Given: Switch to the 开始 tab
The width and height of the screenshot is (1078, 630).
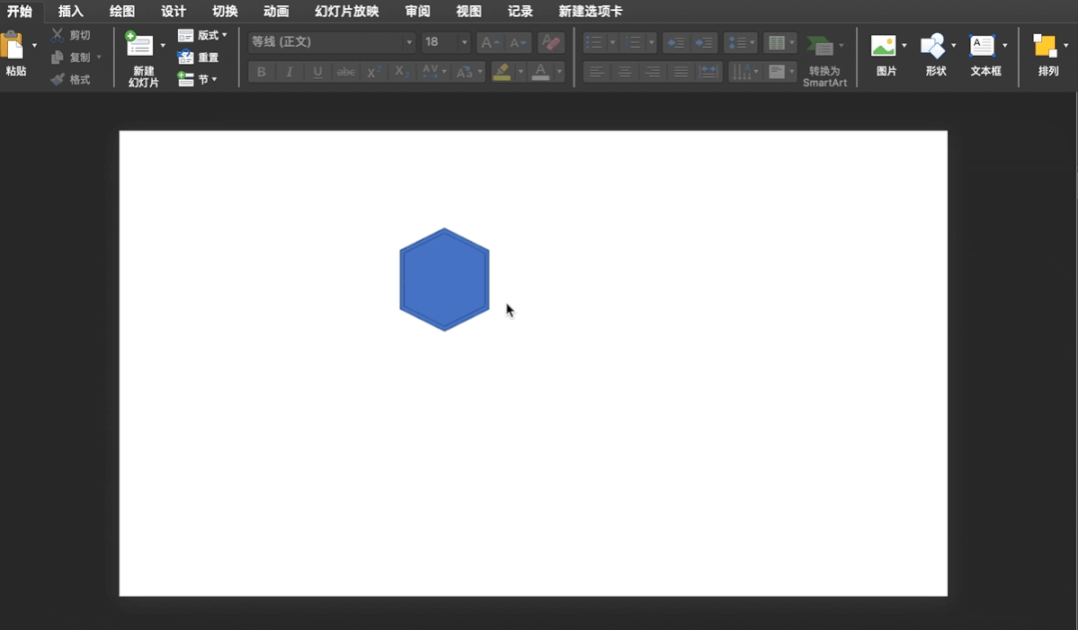Looking at the screenshot, I should click(x=19, y=11).
